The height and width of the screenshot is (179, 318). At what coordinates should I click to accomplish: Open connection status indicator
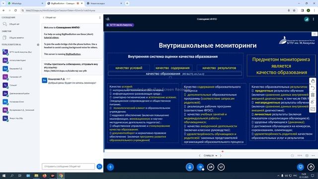[307, 19]
